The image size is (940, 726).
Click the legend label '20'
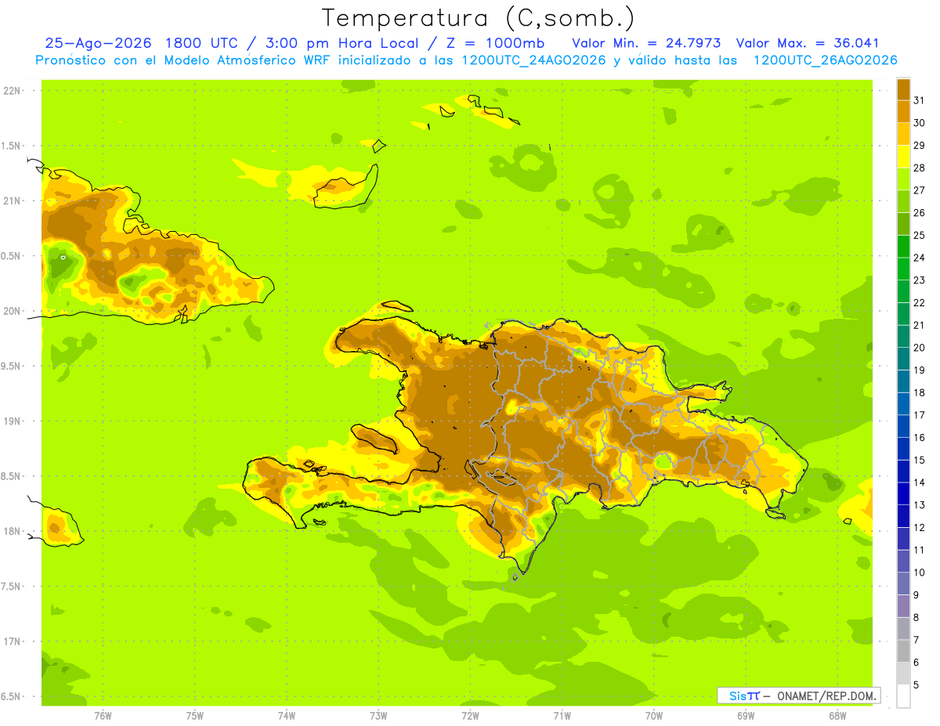(919, 348)
